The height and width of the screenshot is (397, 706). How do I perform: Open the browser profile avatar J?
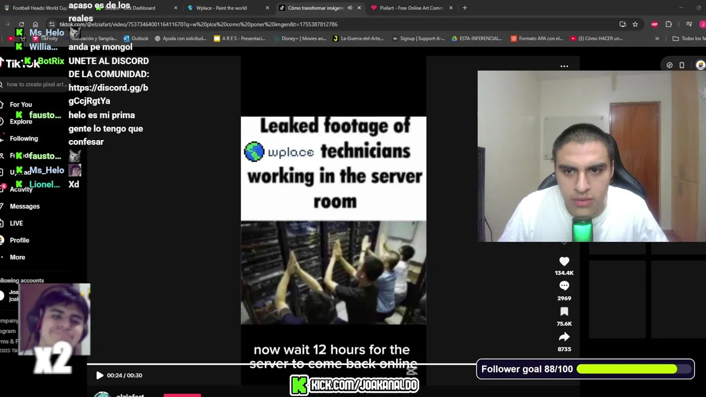(703, 24)
